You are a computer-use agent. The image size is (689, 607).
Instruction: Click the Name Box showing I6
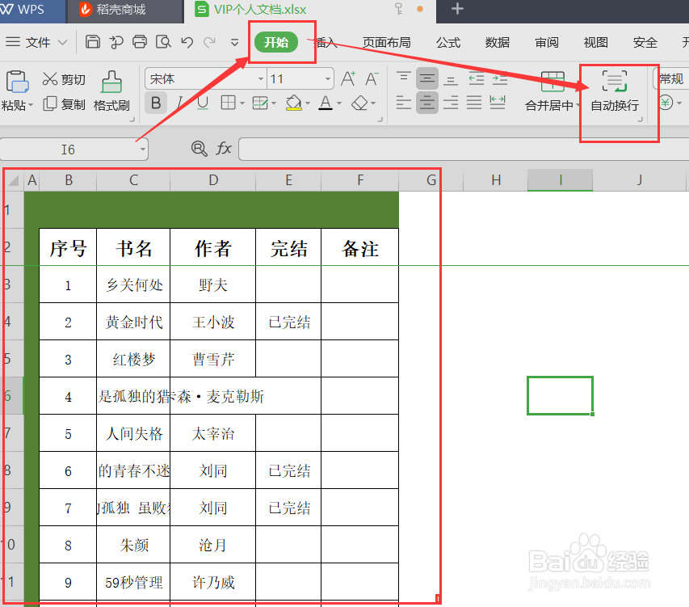coord(69,149)
